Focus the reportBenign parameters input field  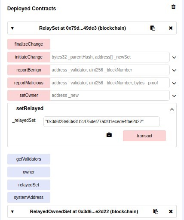110,70
